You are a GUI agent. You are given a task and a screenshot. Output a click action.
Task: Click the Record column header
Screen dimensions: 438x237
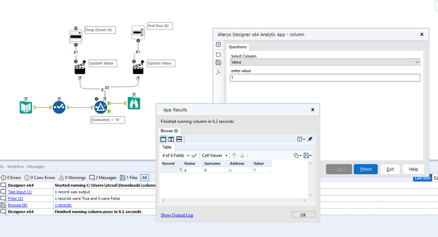[x=172, y=163]
